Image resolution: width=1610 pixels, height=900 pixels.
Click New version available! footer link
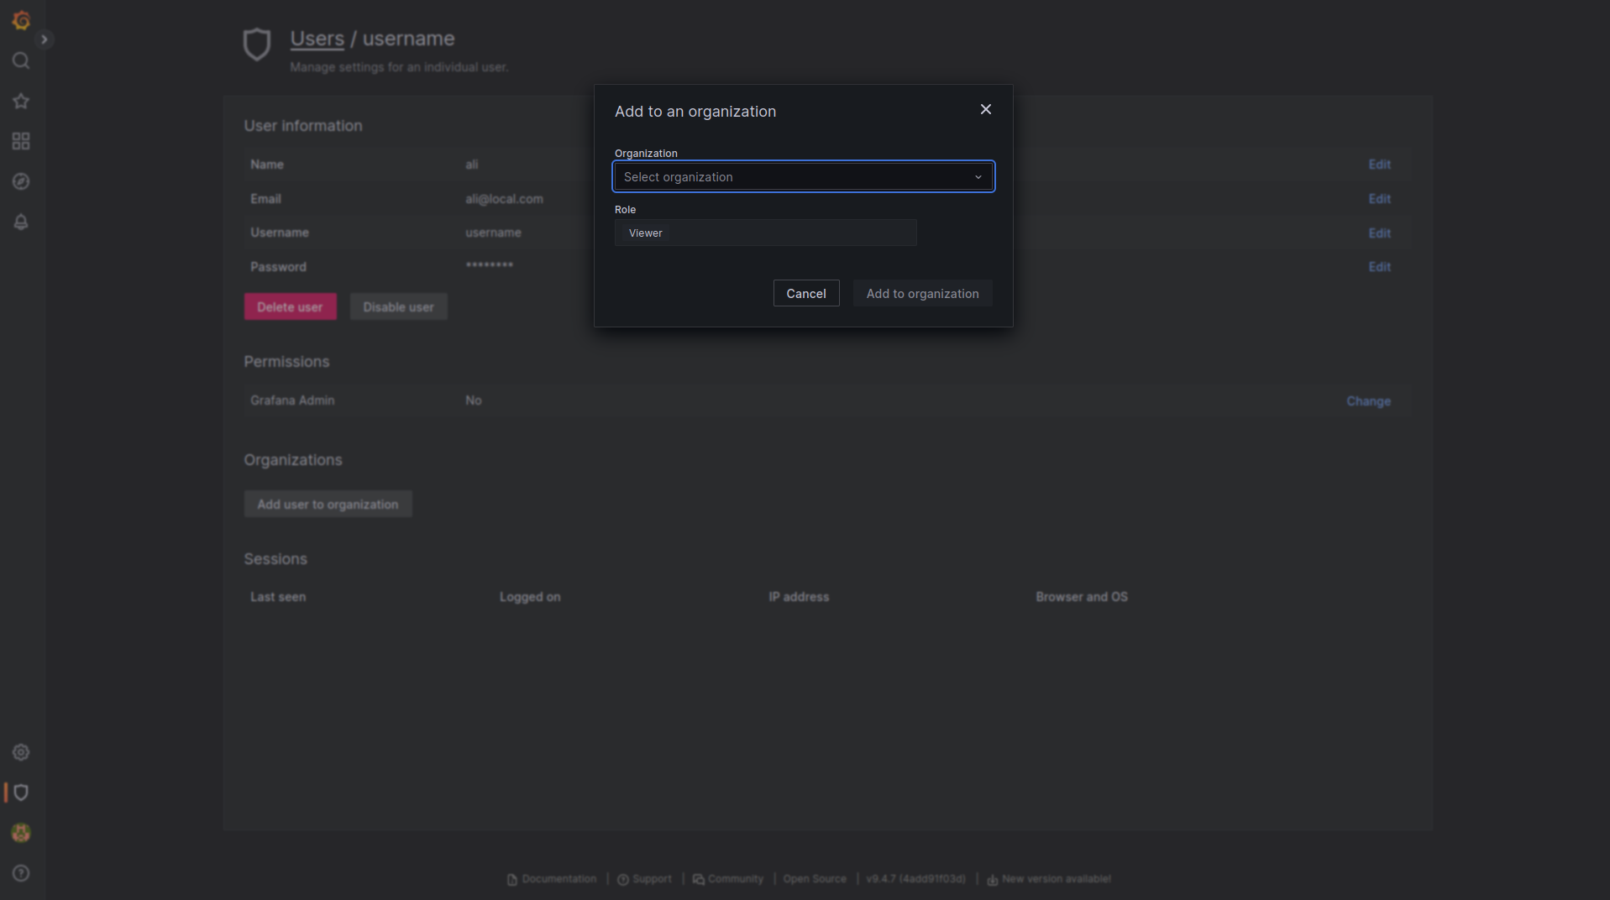point(1049,879)
